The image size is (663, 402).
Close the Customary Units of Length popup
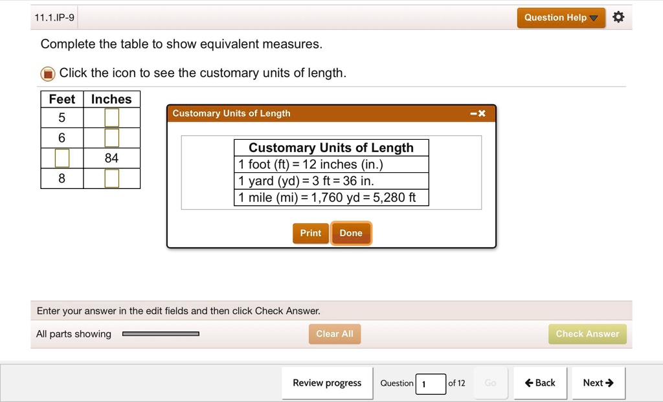pos(482,113)
